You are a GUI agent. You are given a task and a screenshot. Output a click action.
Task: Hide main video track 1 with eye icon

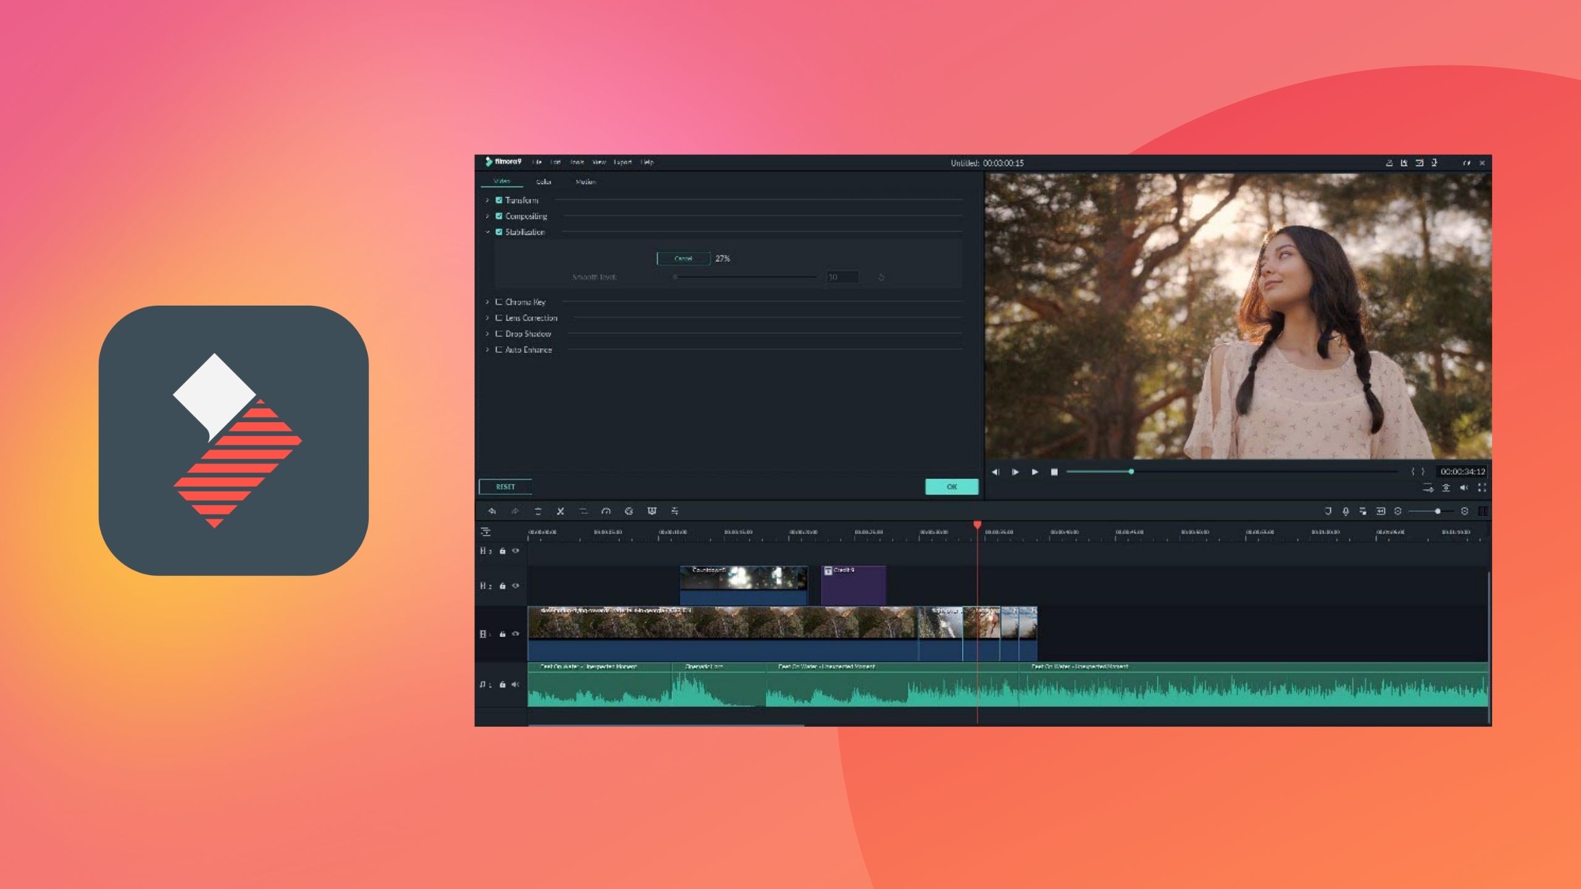click(x=515, y=634)
